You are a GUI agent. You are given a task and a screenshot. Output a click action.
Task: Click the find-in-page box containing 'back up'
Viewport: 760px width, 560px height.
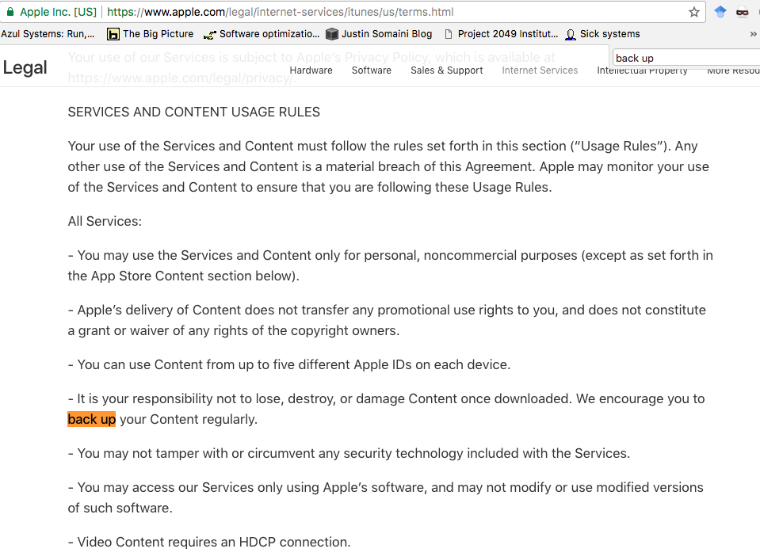click(686, 58)
